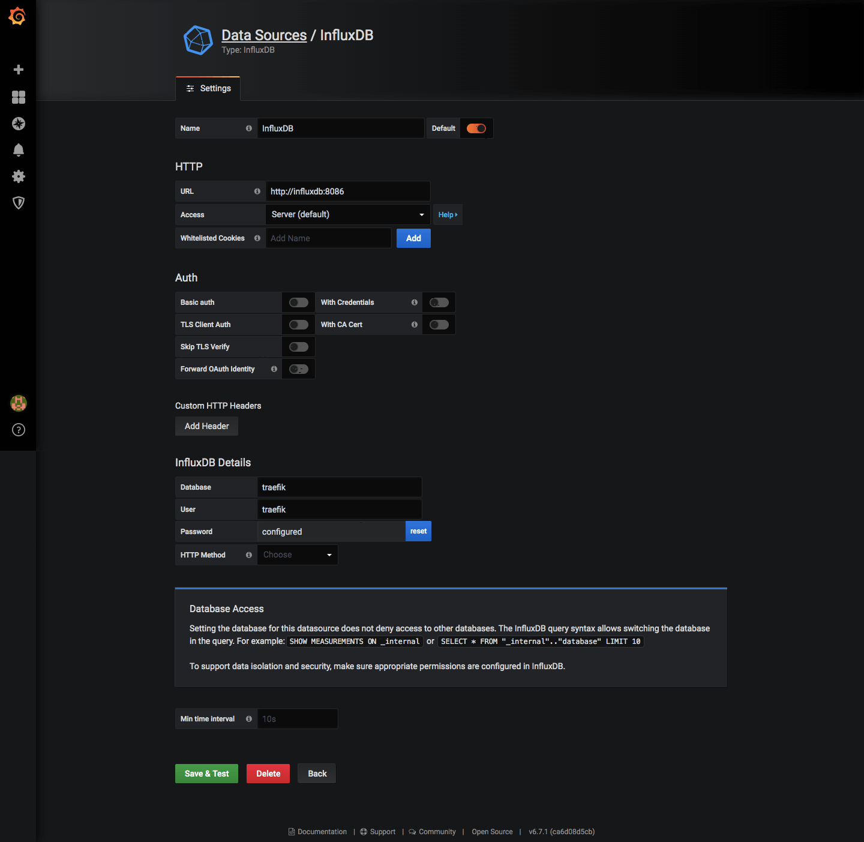This screenshot has height=842, width=864.
Task: Click the Min time interval input field
Action: [298, 719]
